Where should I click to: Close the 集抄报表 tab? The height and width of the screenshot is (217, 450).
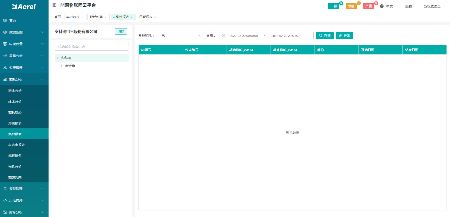click(x=132, y=17)
